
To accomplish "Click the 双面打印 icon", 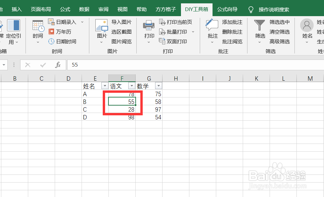I will coord(162,41).
